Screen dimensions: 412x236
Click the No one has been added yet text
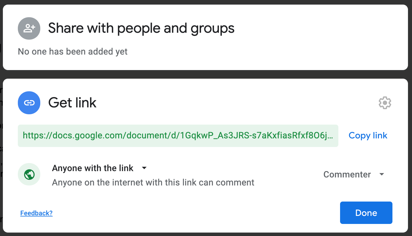(73, 52)
